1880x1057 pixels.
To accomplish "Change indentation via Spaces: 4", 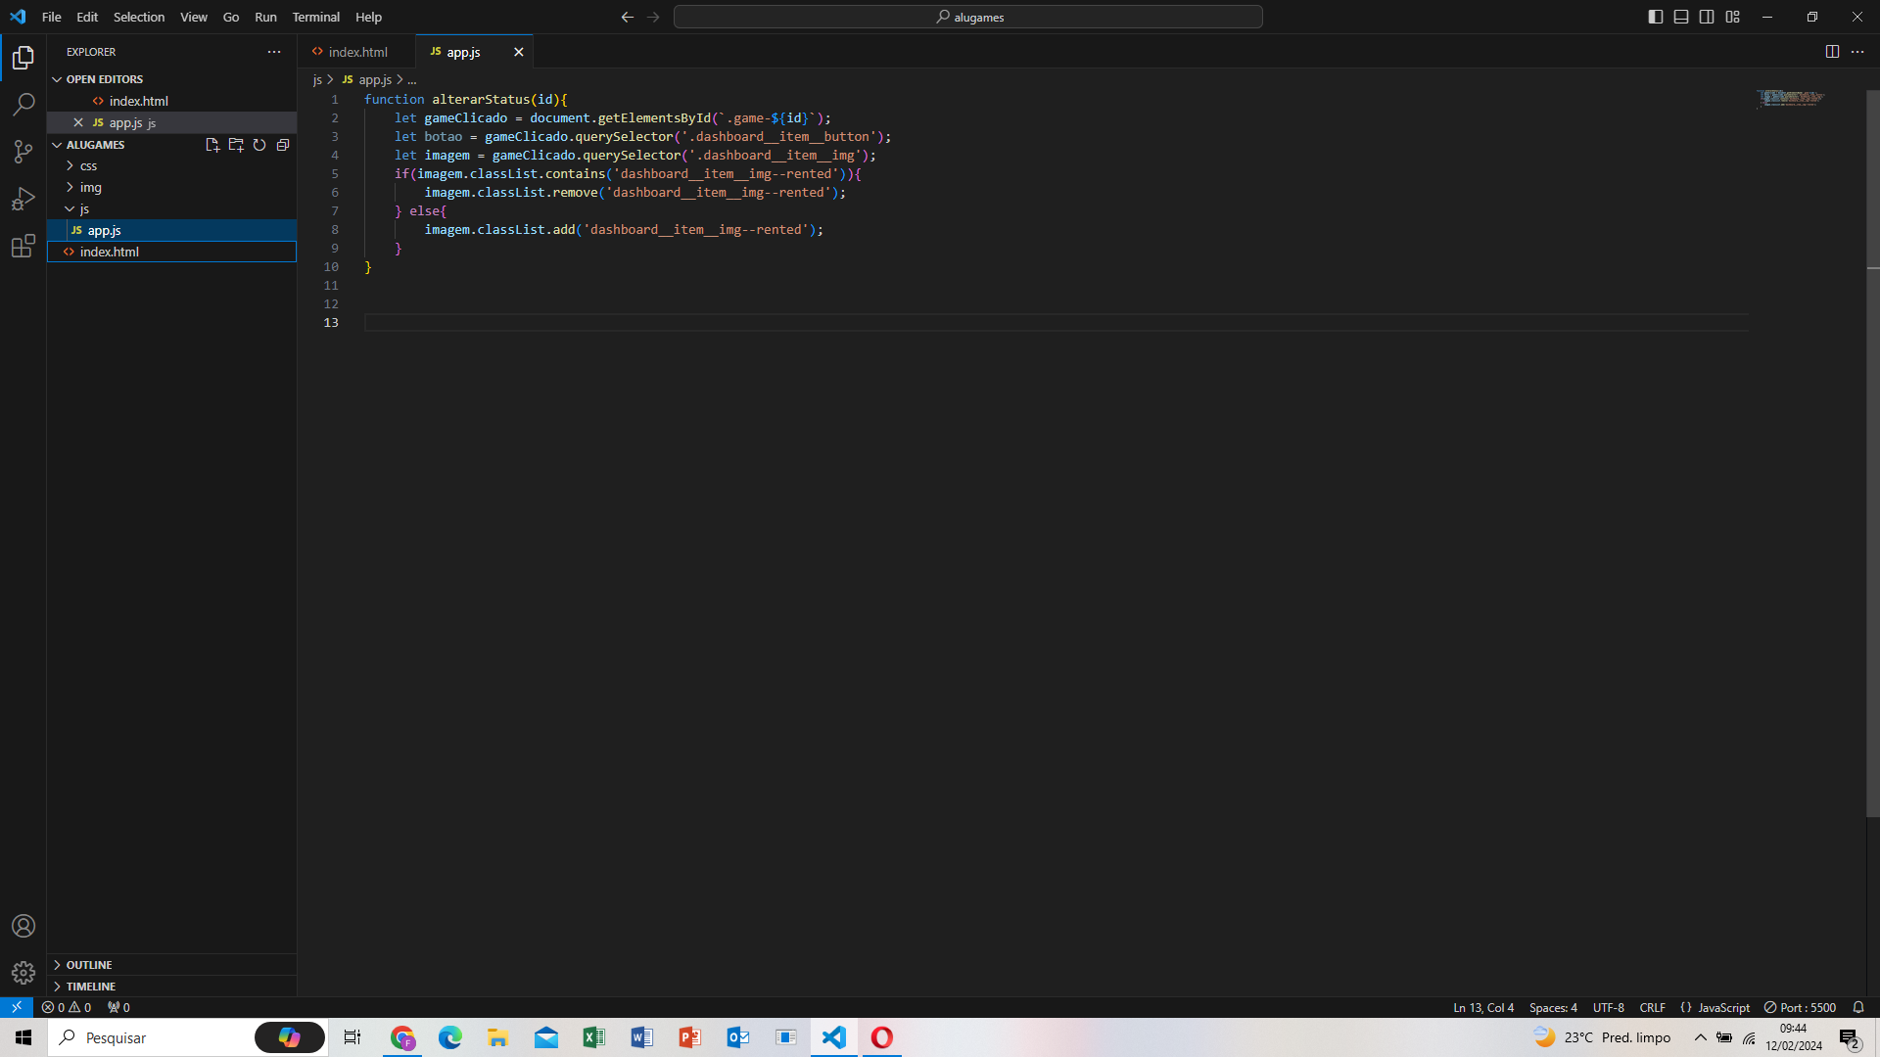I will [x=1553, y=1007].
